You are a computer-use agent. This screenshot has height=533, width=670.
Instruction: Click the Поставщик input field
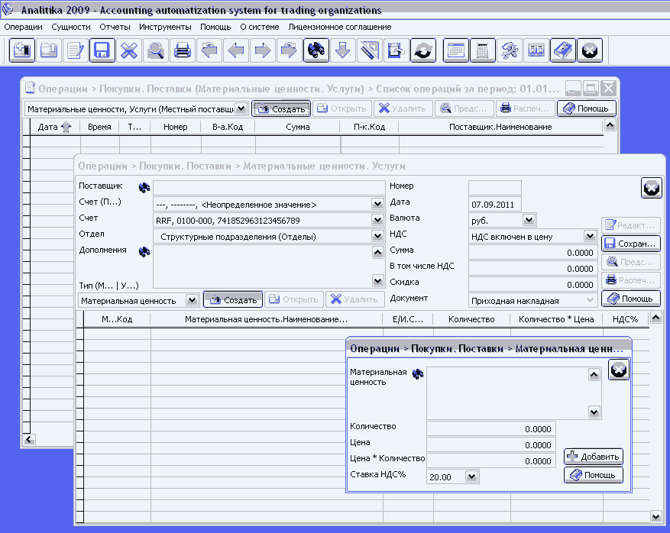tap(269, 188)
